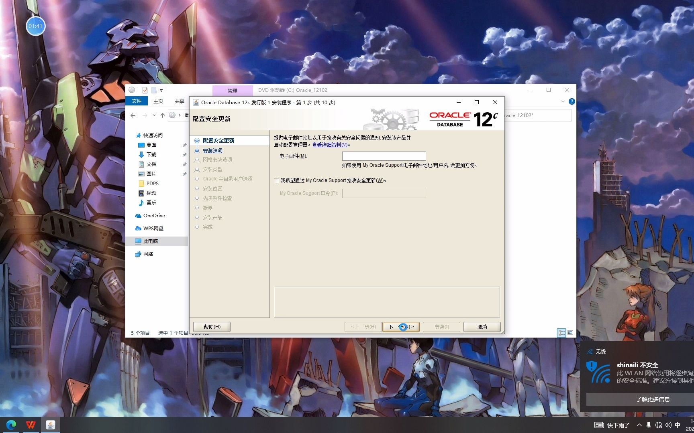The width and height of the screenshot is (694, 433).
Task: Select the 安装选项 step in installer sidebar
Action: click(x=212, y=151)
